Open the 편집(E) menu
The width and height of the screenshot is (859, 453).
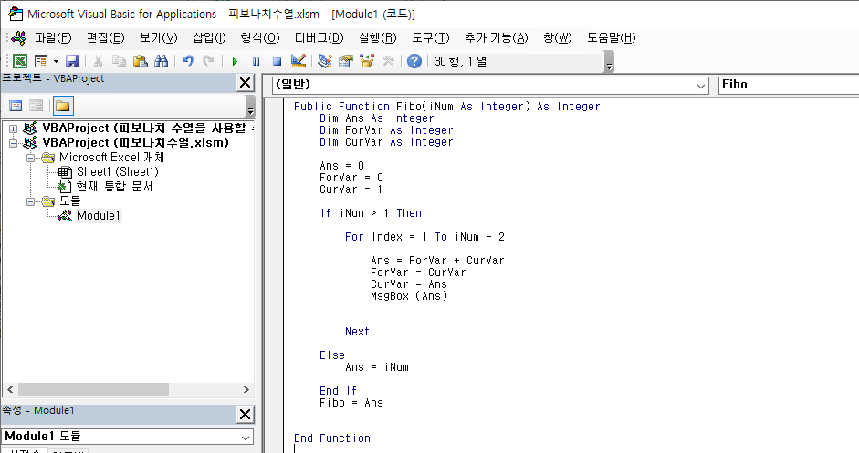coord(106,37)
